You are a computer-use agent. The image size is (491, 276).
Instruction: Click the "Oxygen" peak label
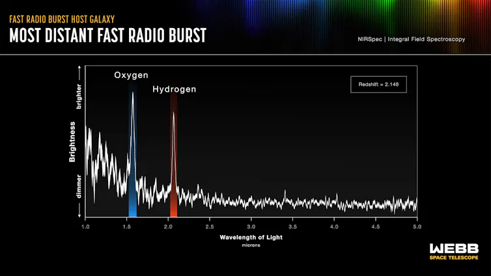[131, 75]
